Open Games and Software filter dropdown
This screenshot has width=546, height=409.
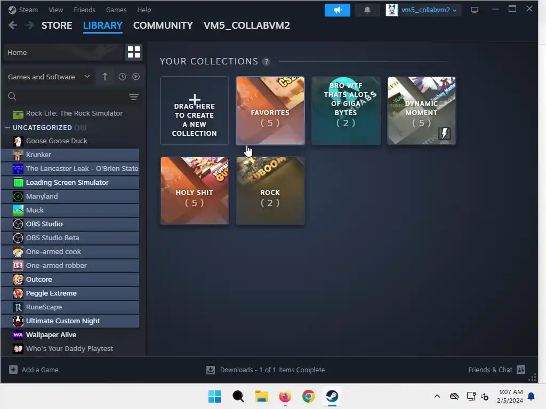(49, 77)
